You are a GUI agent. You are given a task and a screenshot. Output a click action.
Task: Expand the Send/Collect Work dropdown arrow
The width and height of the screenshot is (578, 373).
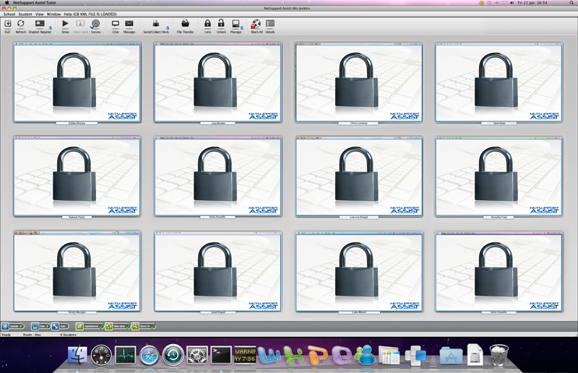pos(167,28)
